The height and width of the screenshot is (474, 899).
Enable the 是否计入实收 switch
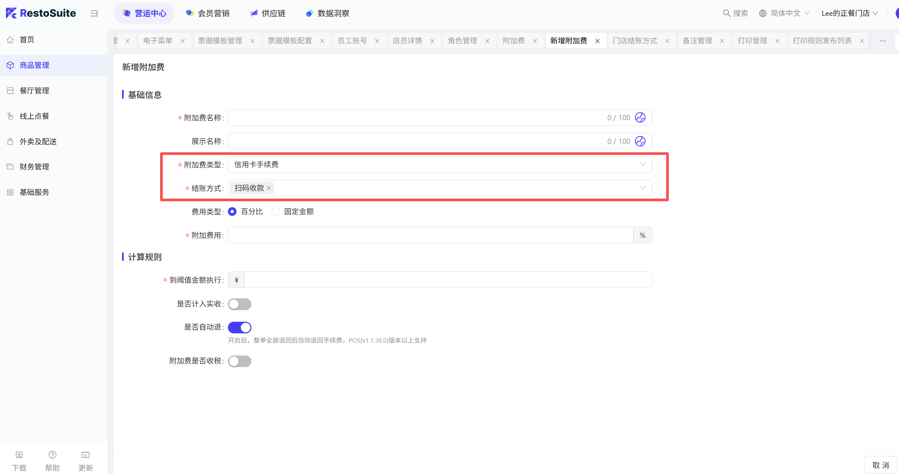coord(239,304)
